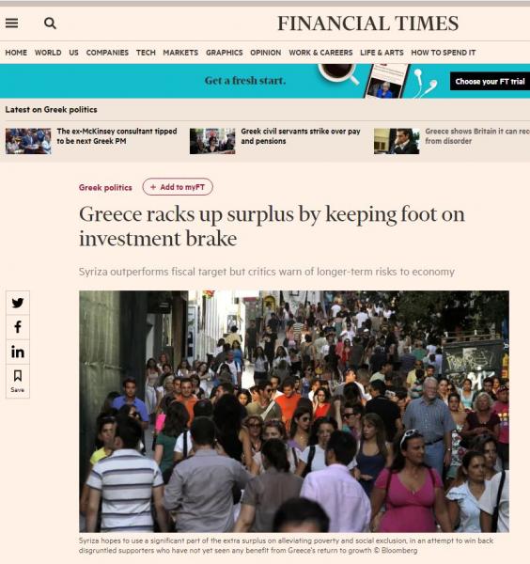Open the hamburger menu icon
The image size is (530, 564).
pos(11,23)
